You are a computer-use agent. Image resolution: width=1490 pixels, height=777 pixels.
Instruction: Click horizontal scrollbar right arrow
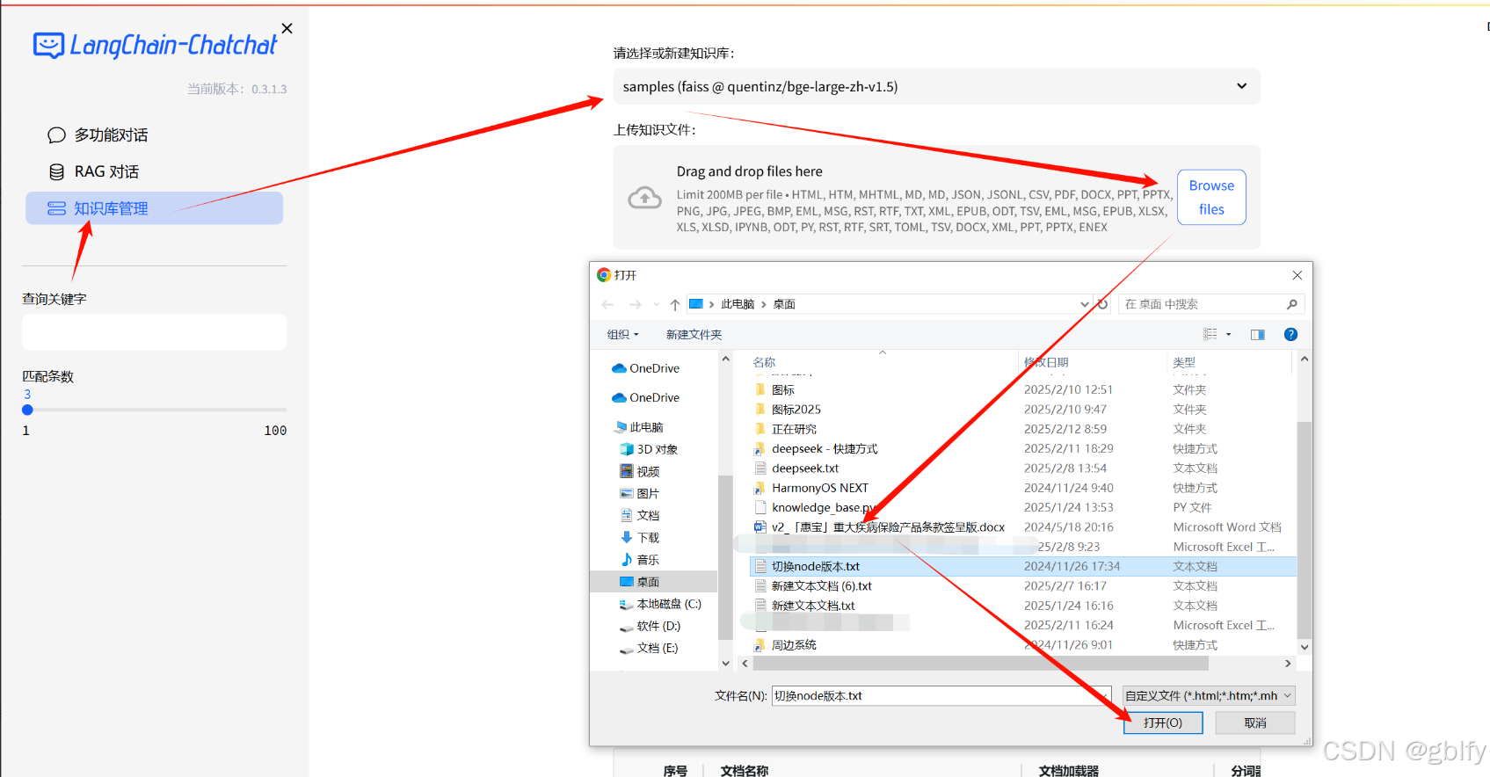tap(1288, 664)
